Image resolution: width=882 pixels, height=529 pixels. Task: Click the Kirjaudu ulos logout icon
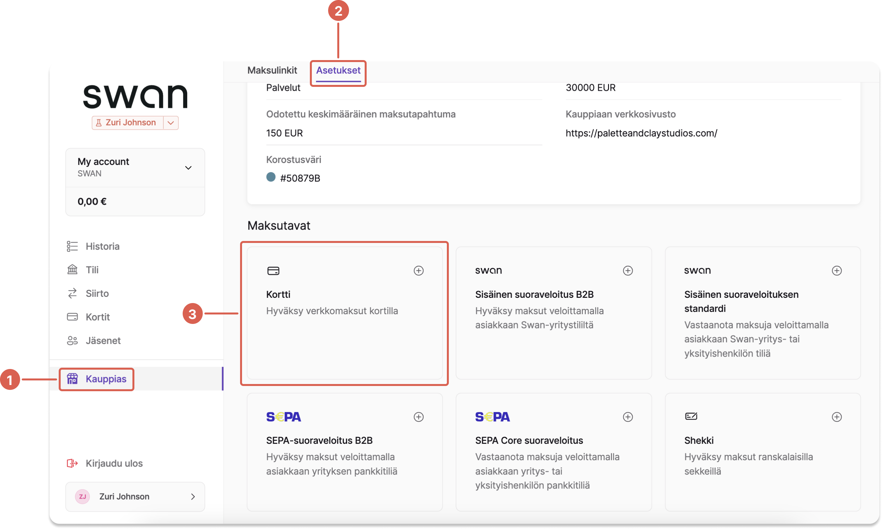tap(72, 463)
